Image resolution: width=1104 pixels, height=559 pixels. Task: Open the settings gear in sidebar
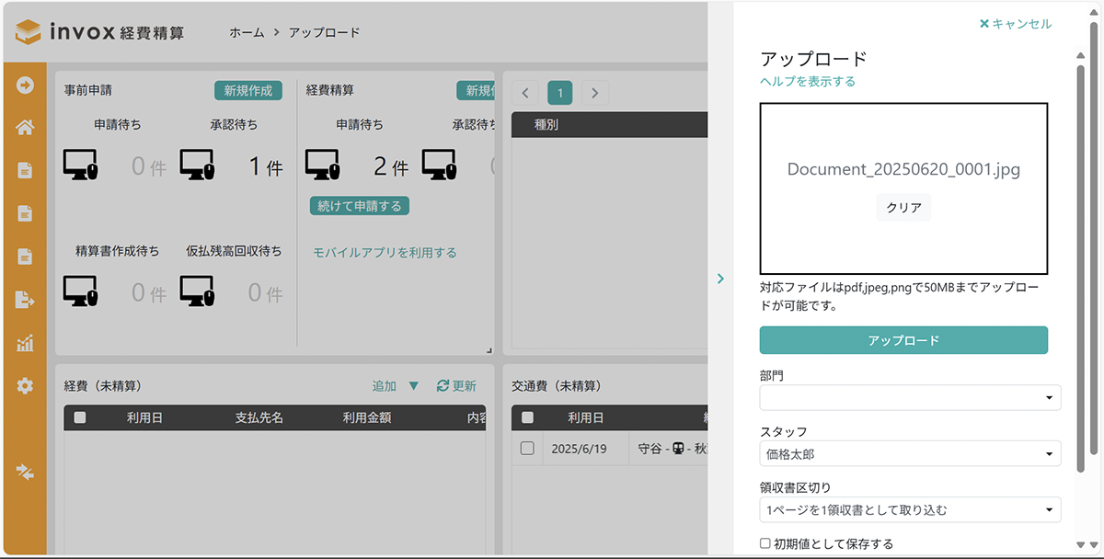pos(25,386)
